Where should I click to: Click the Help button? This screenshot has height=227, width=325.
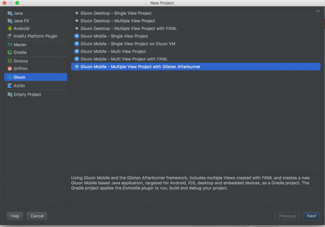(x=15, y=216)
